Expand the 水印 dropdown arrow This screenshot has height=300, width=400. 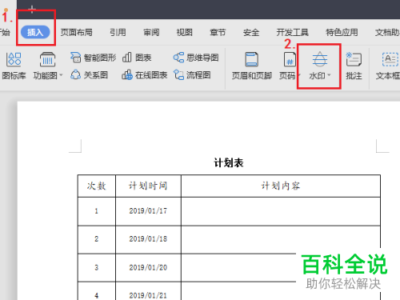[x=329, y=75]
